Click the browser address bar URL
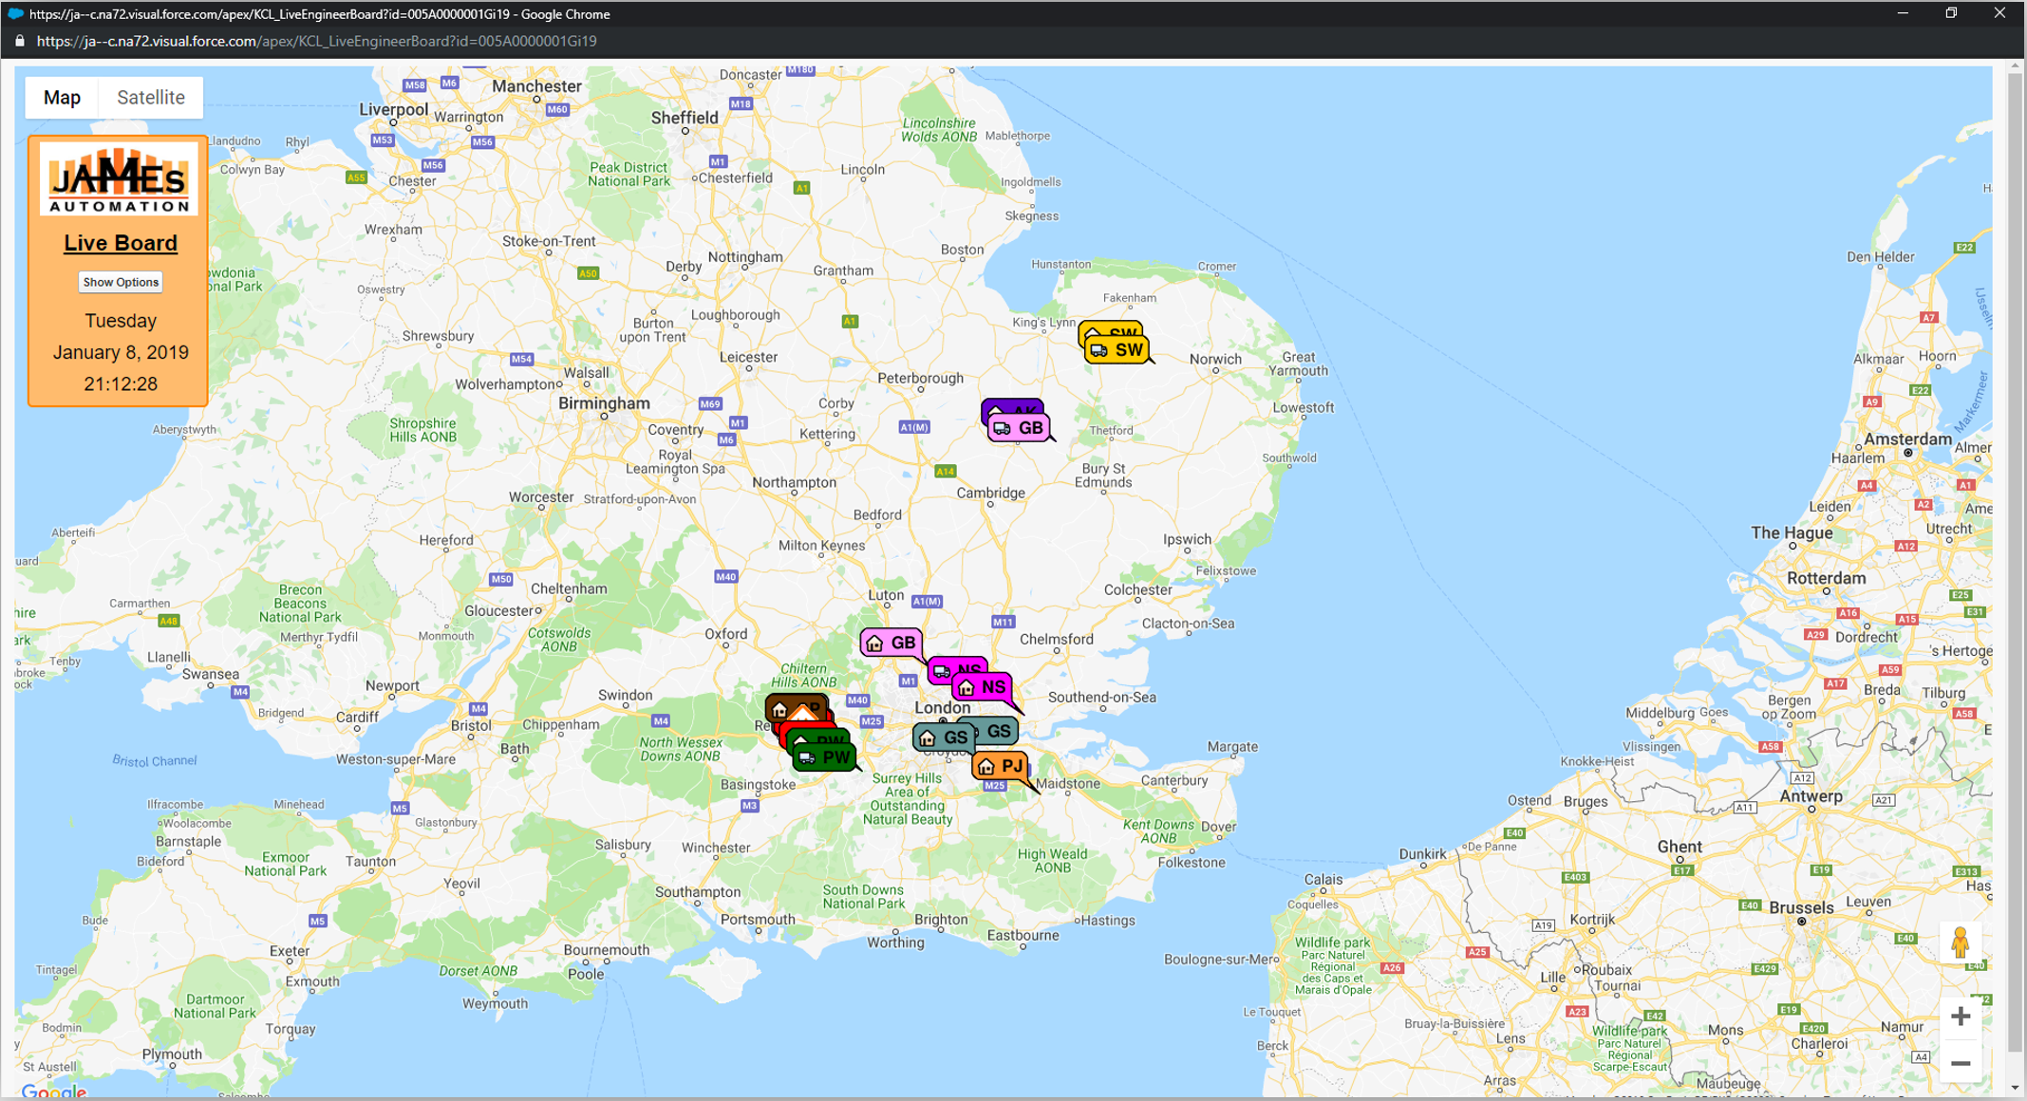Screen dimensions: 2027x1101 coord(316,41)
